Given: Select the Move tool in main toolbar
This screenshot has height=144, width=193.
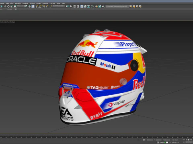Looking at the screenshot, I should 5,6.
